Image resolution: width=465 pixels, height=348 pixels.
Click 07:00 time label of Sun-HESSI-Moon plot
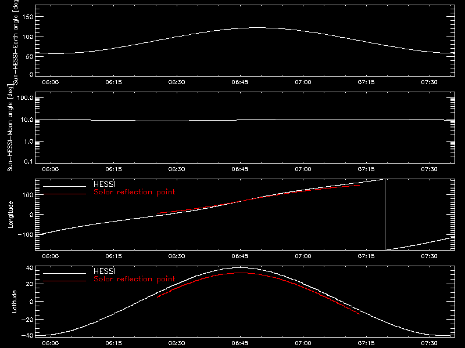(303, 169)
